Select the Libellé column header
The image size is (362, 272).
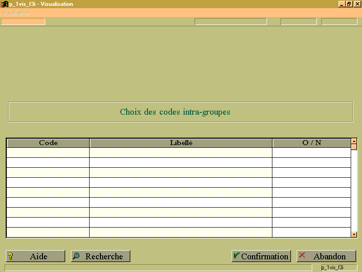click(181, 143)
